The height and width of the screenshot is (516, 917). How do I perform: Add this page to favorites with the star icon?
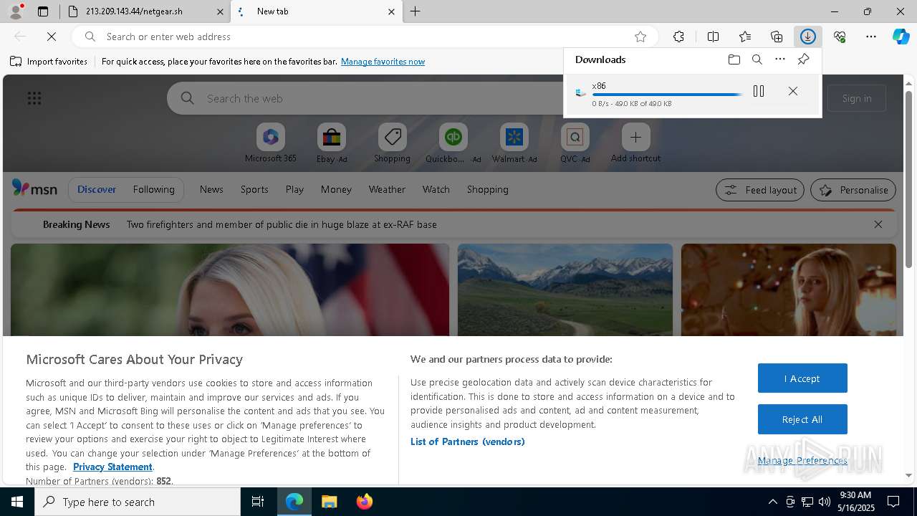click(640, 37)
